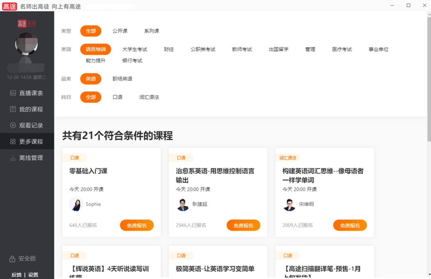Switch category to 大学生考试
Image resolution: width=431 pixels, height=279 pixels.
[x=134, y=49]
